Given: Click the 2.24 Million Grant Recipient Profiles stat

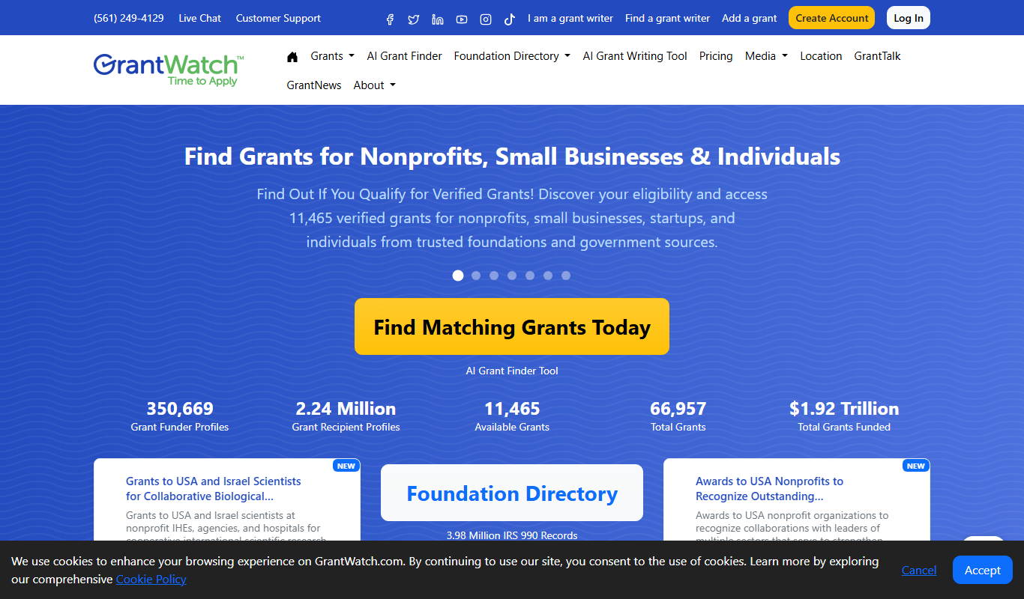Looking at the screenshot, I should tap(346, 416).
